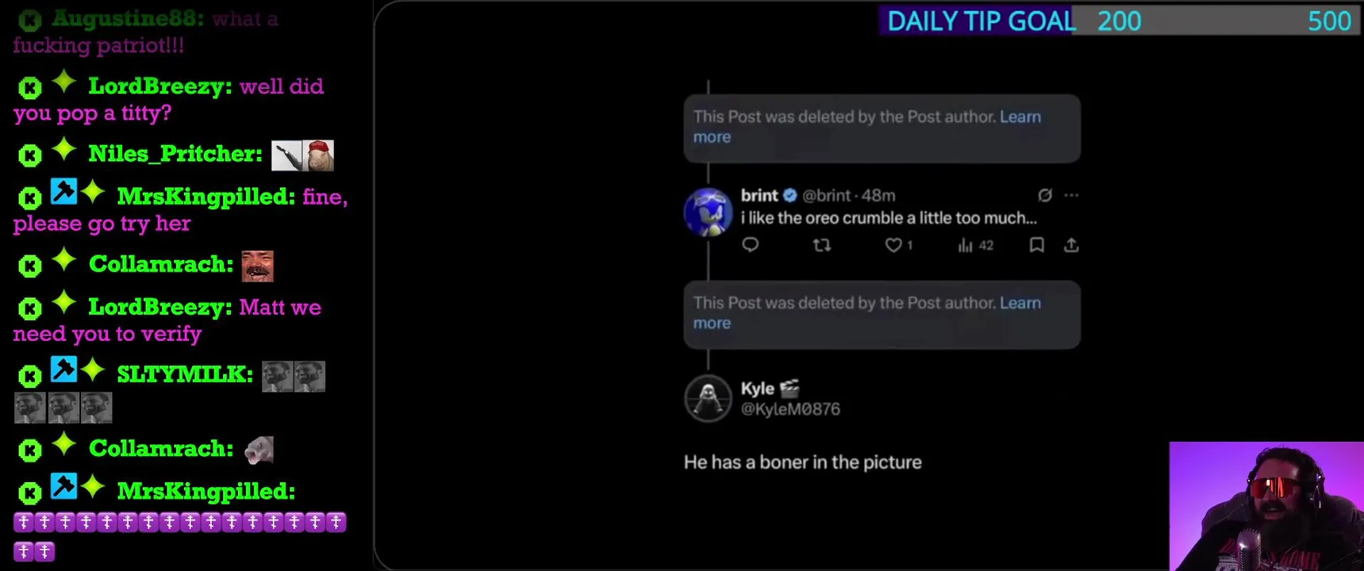Click the @KyleM0876 handle
Image resolution: width=1364 pixels, height=571 pixels.
pyautogui.click(x=790, y=409)
